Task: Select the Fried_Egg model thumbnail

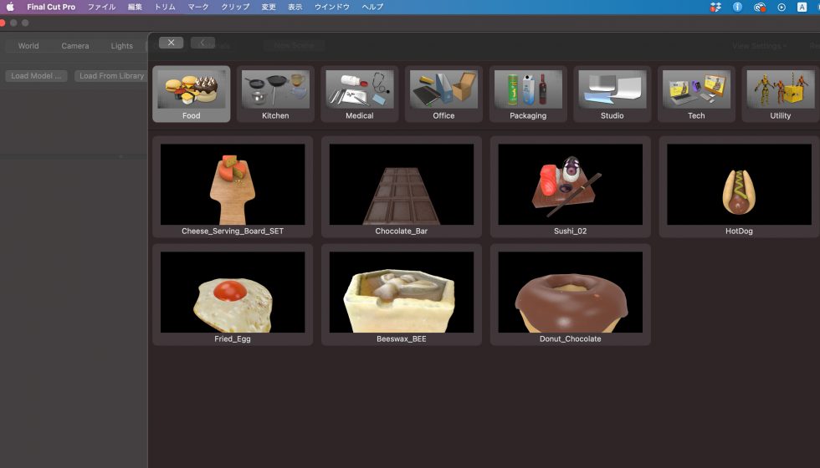Action: tap(232, 293)
